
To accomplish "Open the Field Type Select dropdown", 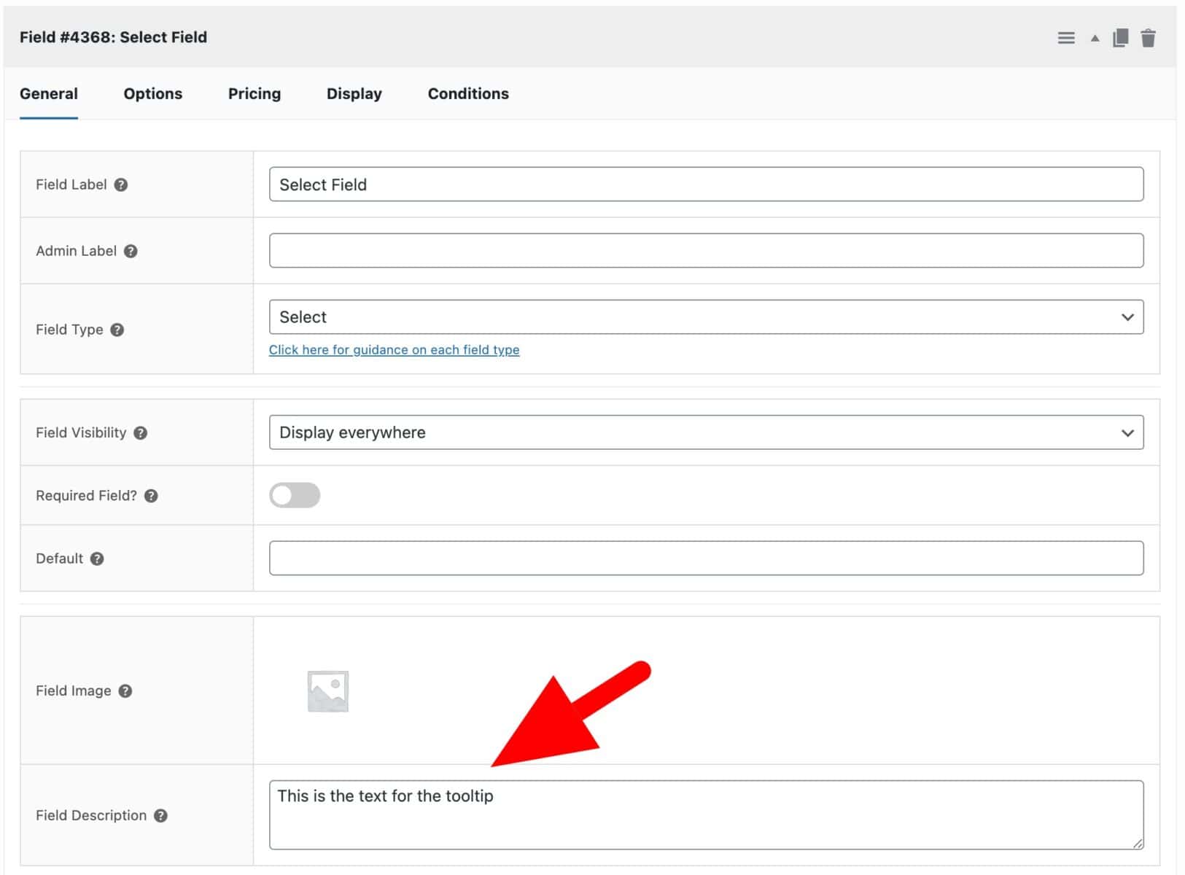I will (705, 317).
